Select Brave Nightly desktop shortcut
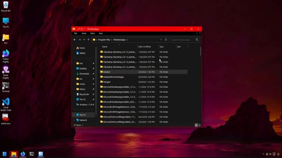Viewport: 282px width, 158px height. pyautogui.click(x=6, y=72)
